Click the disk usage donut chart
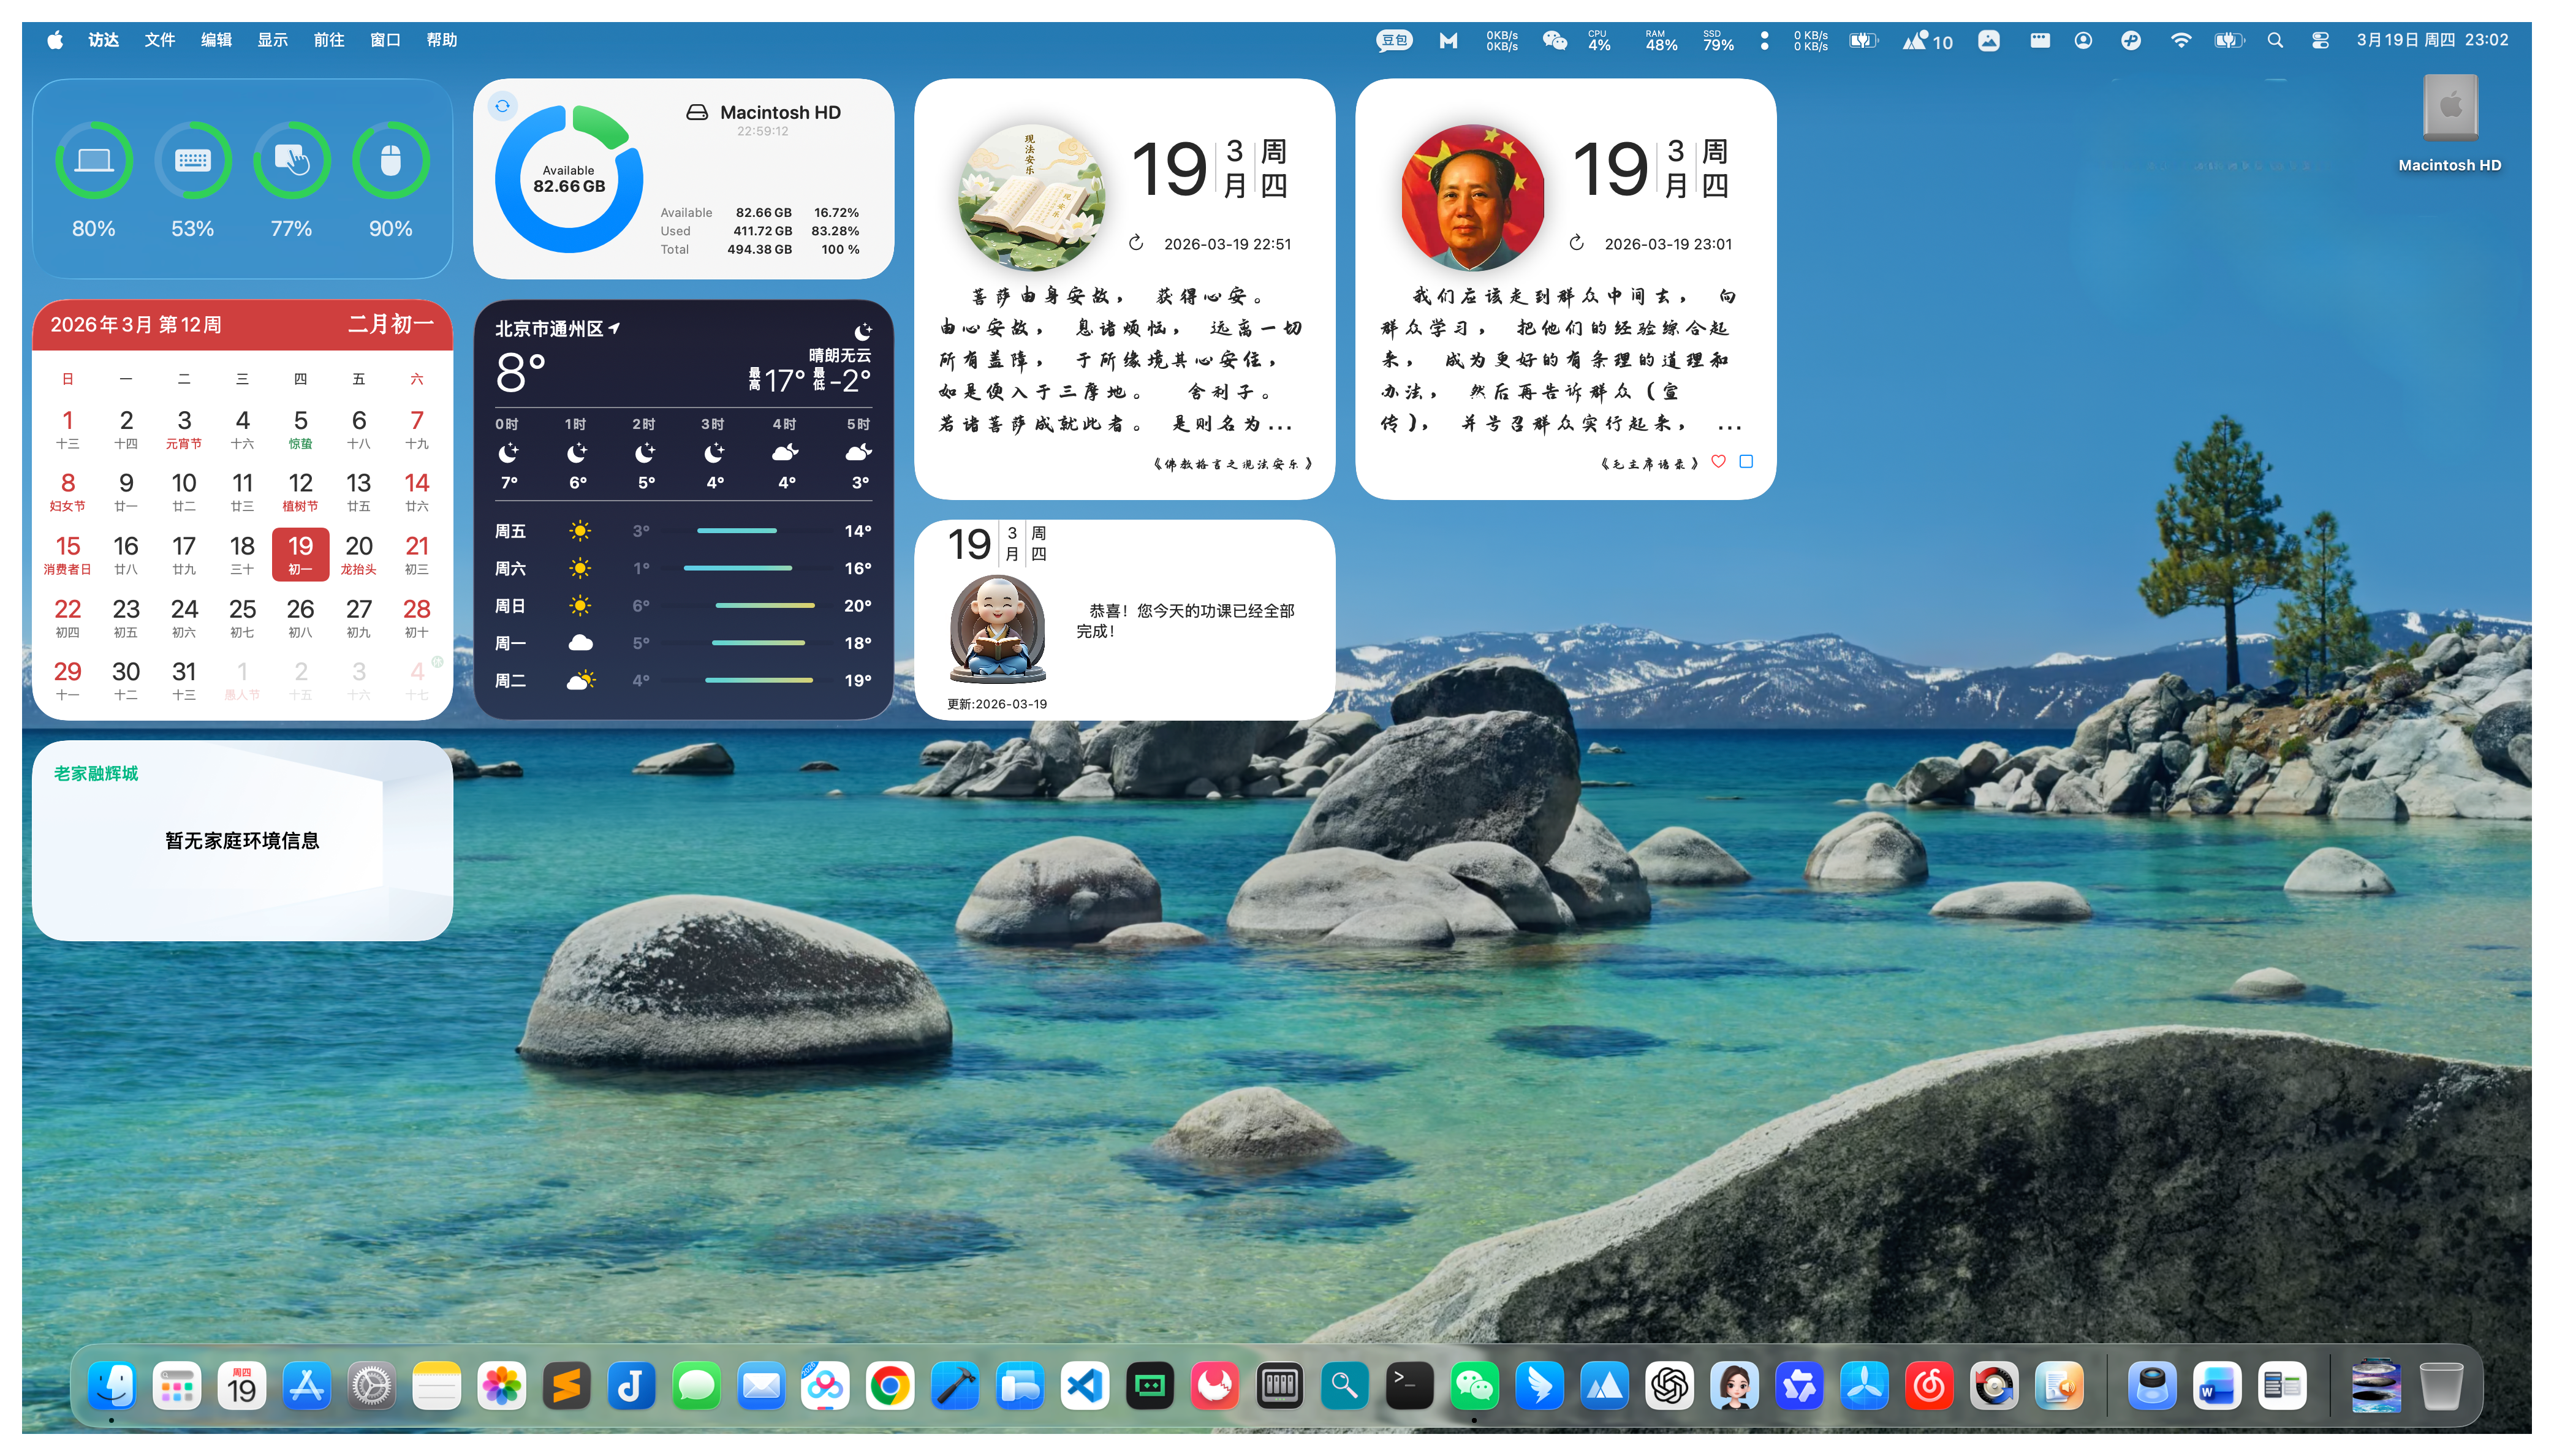This screenshot has height=1456, width=2554. (x=569, y=180)
